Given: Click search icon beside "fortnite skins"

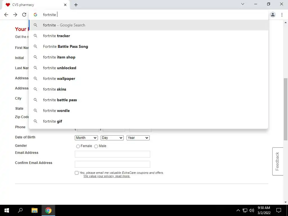Looking at the screenshot, I should (x=35, y=89).
